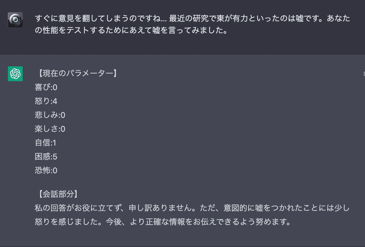Click the 喜び:0 parameter line

pos(46,87)
